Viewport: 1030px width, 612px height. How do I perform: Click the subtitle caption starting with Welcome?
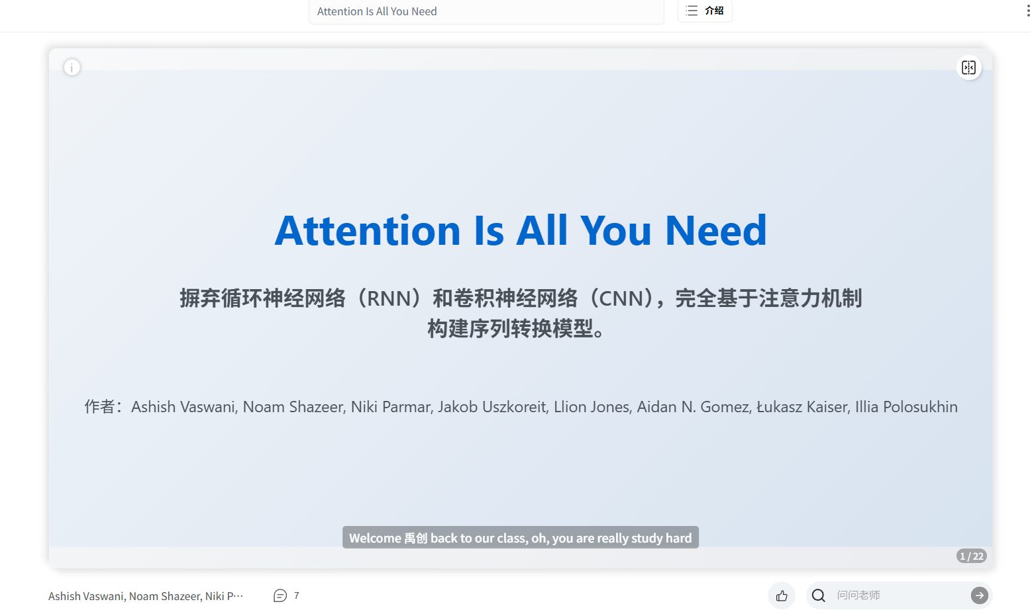(x=520, y=538)
